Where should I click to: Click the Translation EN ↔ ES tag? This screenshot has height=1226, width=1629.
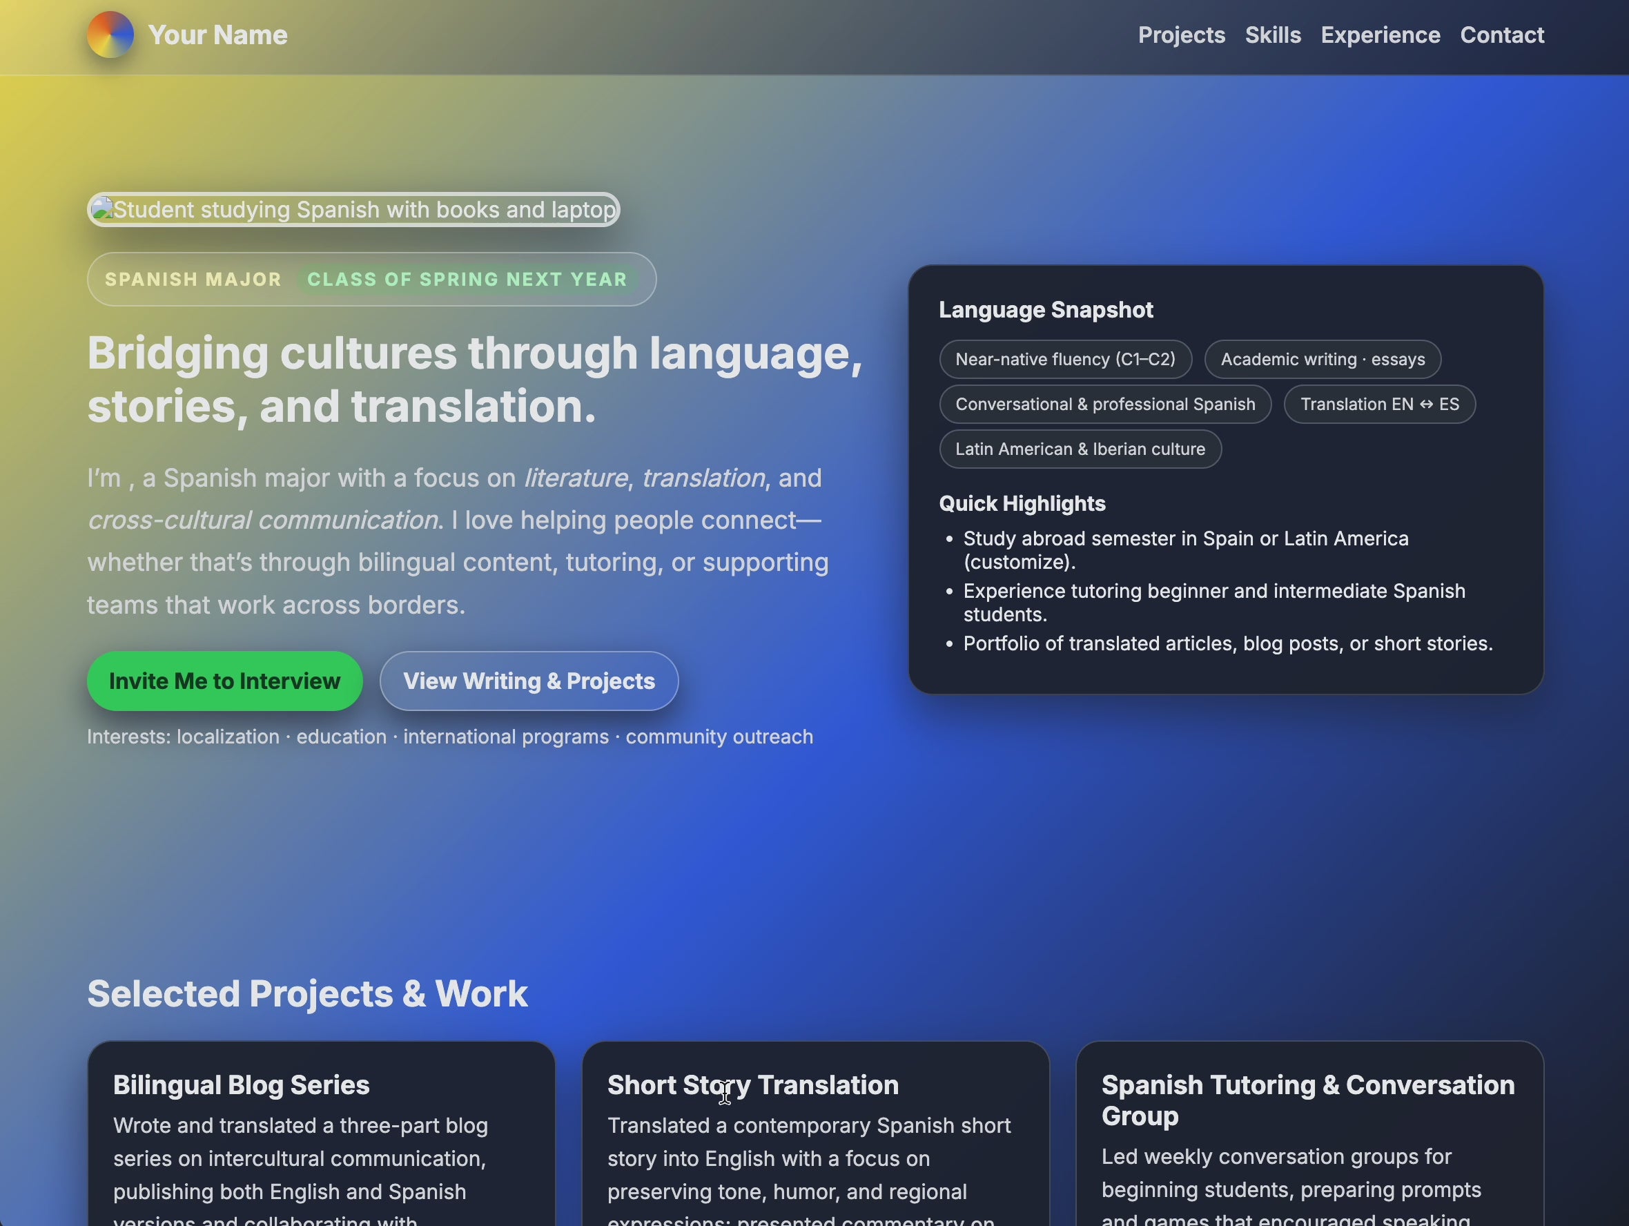pos(1379,405)
